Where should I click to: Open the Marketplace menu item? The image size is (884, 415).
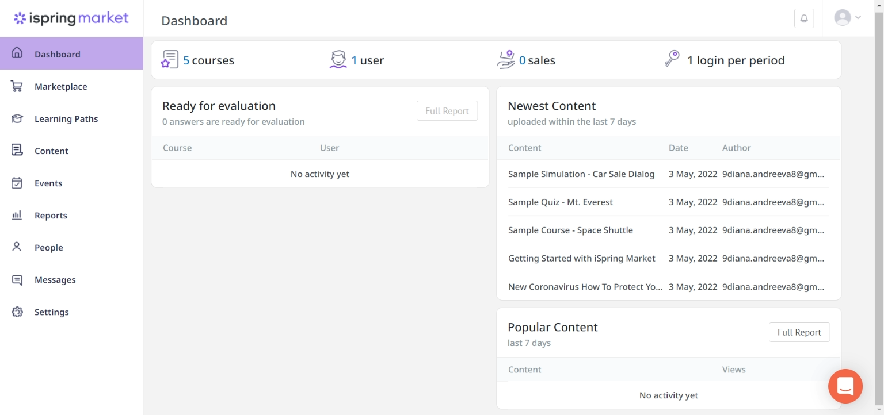coord(71,86)
